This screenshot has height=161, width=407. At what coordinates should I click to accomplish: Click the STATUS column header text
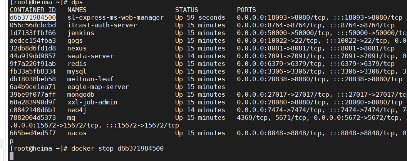coord(187,10)
